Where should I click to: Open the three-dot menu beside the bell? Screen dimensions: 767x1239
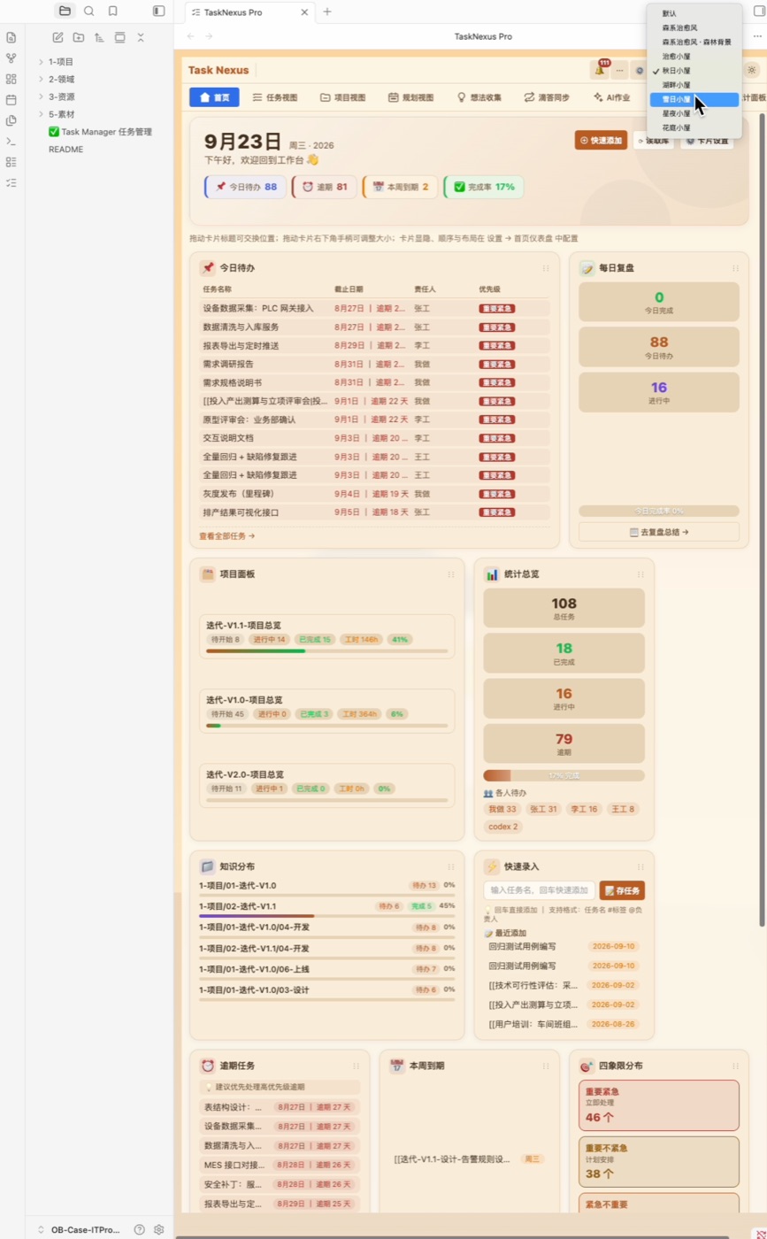[x=619, y=70]
